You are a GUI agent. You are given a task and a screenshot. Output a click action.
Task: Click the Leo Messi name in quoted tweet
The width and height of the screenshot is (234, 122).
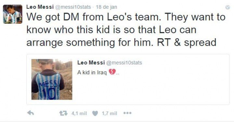(x=91, y=63)
